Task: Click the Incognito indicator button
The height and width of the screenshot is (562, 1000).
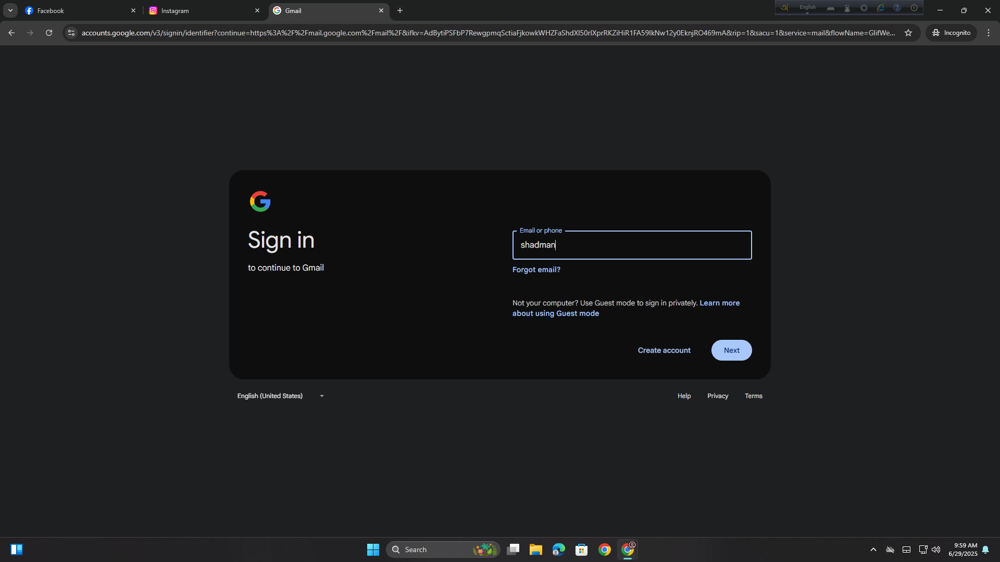Action: click(x=951, y=33)
